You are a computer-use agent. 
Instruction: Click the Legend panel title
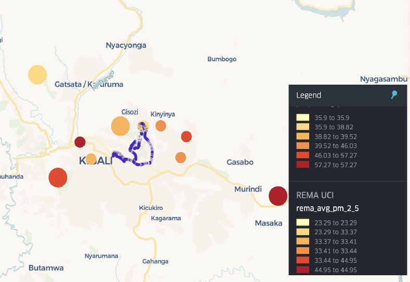[x=309, y=95]
